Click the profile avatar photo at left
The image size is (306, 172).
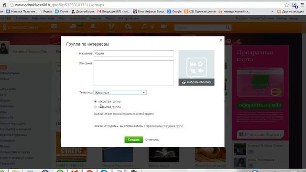4,48
